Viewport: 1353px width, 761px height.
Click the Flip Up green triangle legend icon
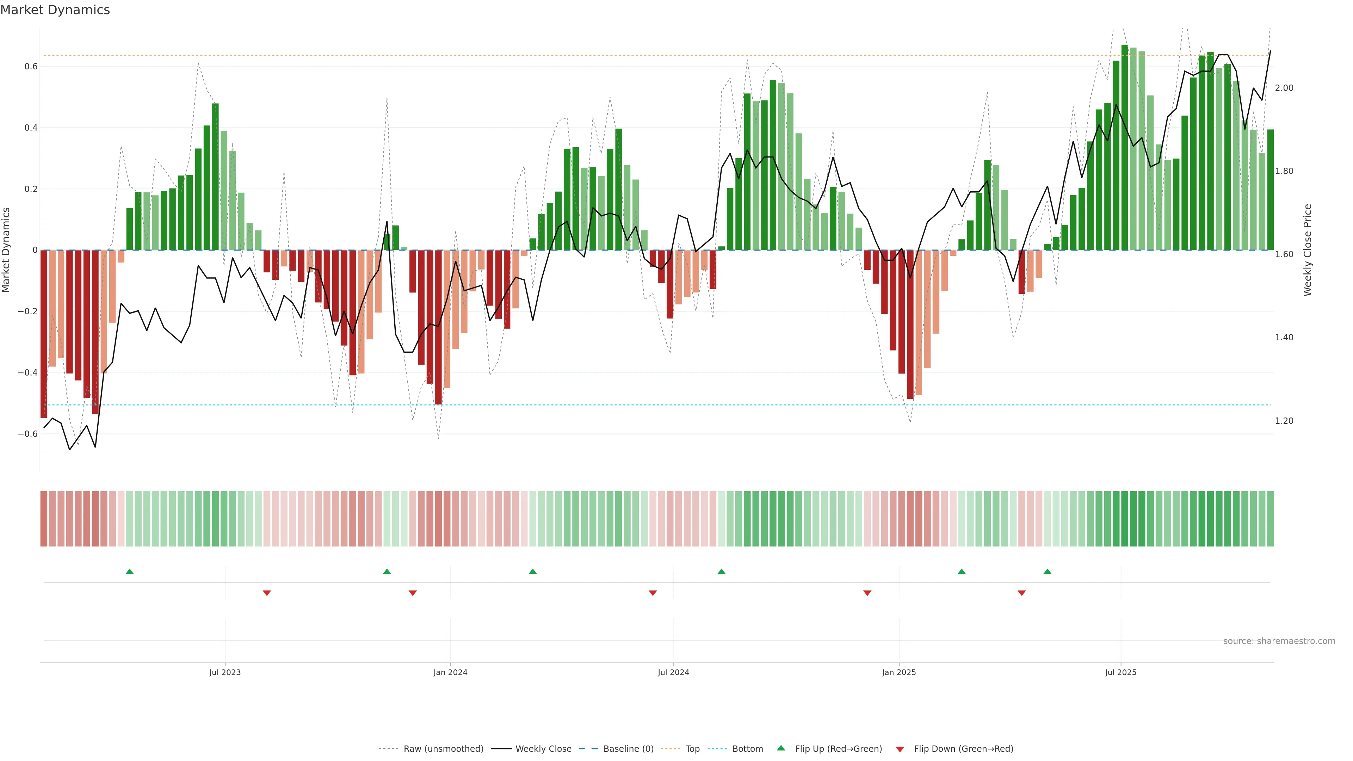[781, 748]
